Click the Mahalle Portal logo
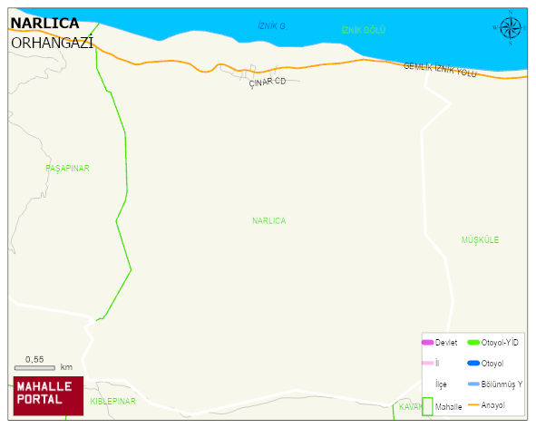This screenshot has height=428, width=536. point(48,396)
